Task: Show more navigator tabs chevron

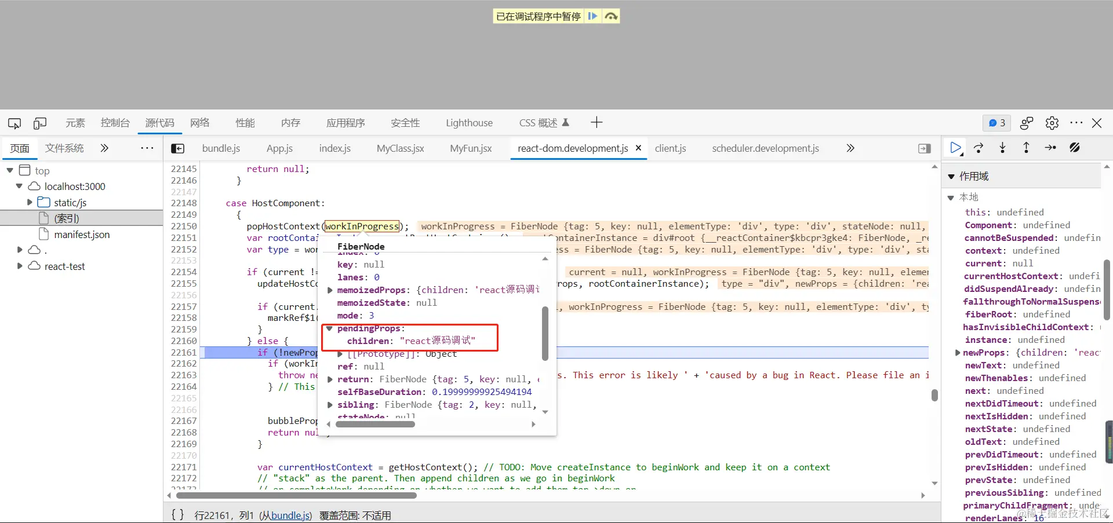Action: [104, 148]
